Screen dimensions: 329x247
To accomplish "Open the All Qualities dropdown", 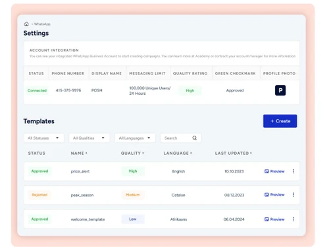I will (x=89, y=138).
